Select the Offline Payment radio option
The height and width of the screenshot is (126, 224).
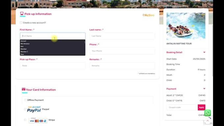point(25,100)
